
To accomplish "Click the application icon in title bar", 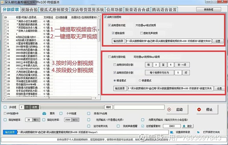I will (2, 2).
